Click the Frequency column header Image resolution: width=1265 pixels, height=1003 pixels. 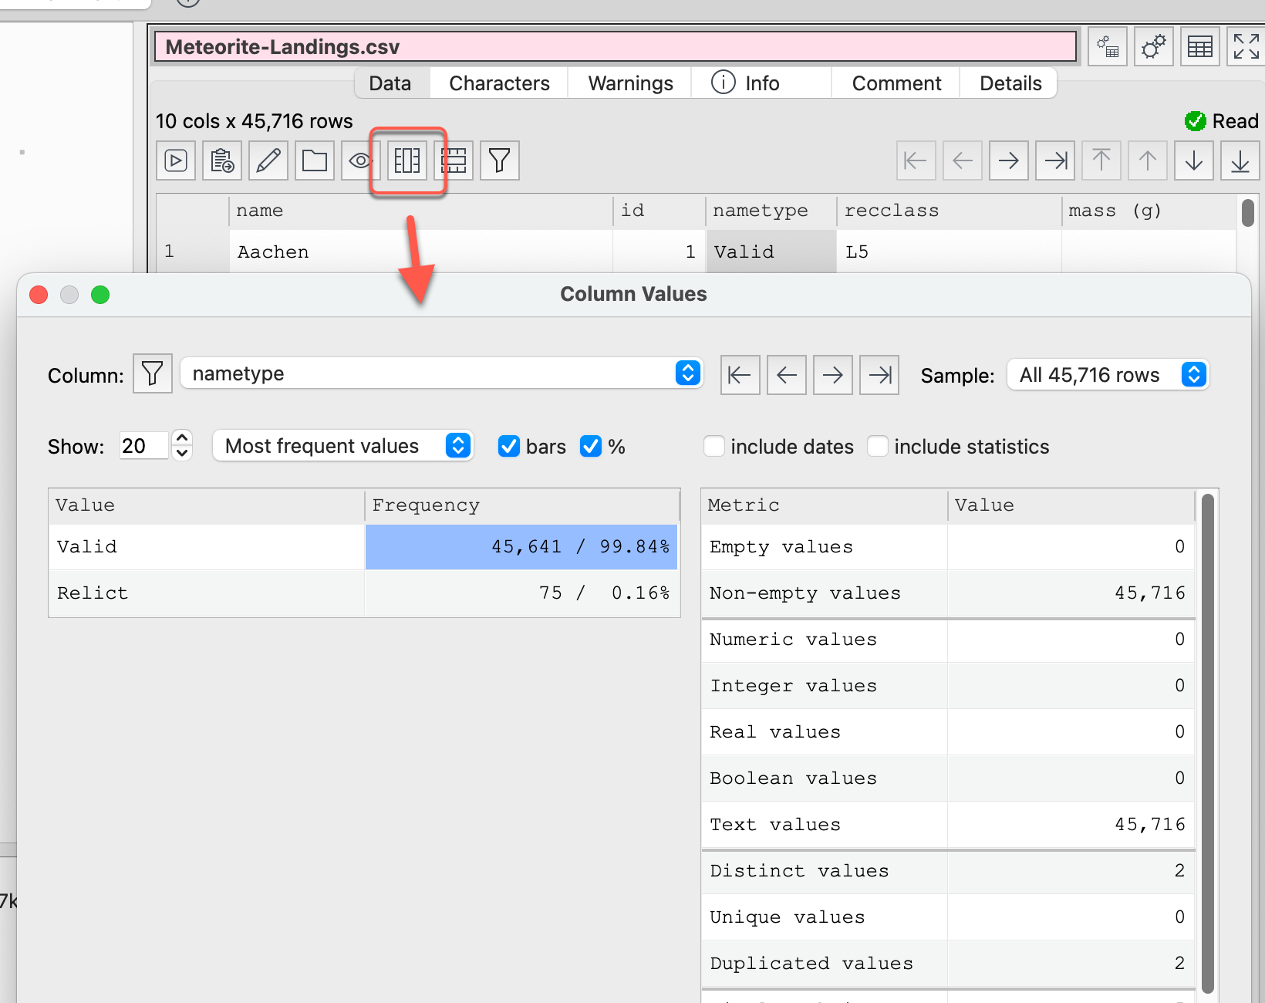pos(522,505)
